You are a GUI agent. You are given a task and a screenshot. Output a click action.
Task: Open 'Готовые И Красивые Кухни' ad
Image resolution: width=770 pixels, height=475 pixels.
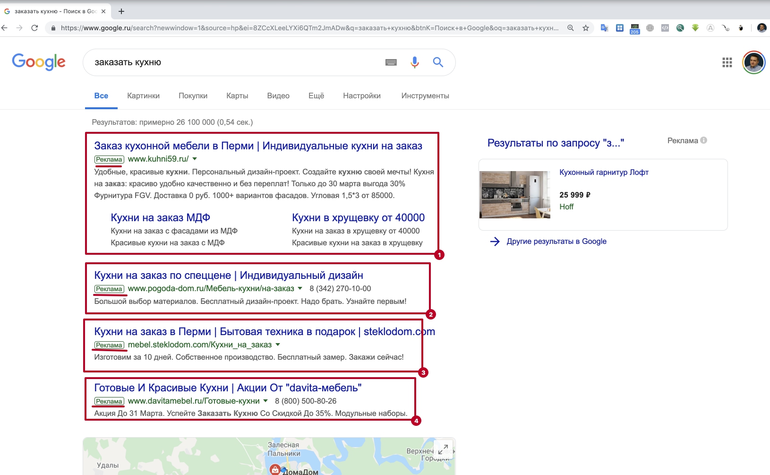coord(228,388)
